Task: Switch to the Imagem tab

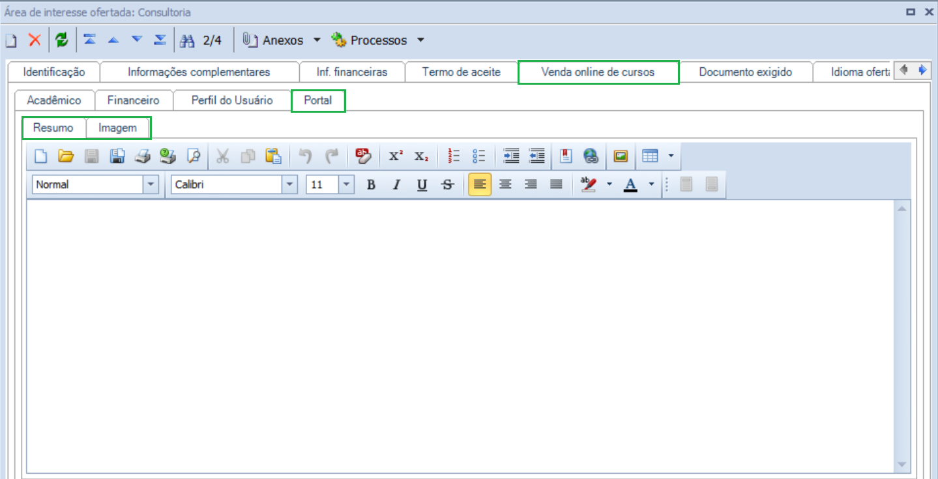Action: click(118, 128)
